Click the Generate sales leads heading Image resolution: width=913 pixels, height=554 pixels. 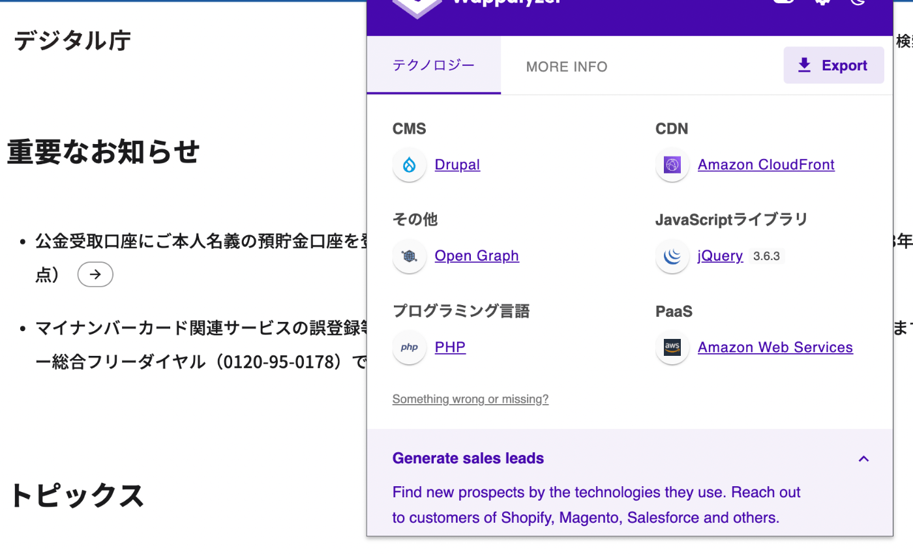[468, 458]
